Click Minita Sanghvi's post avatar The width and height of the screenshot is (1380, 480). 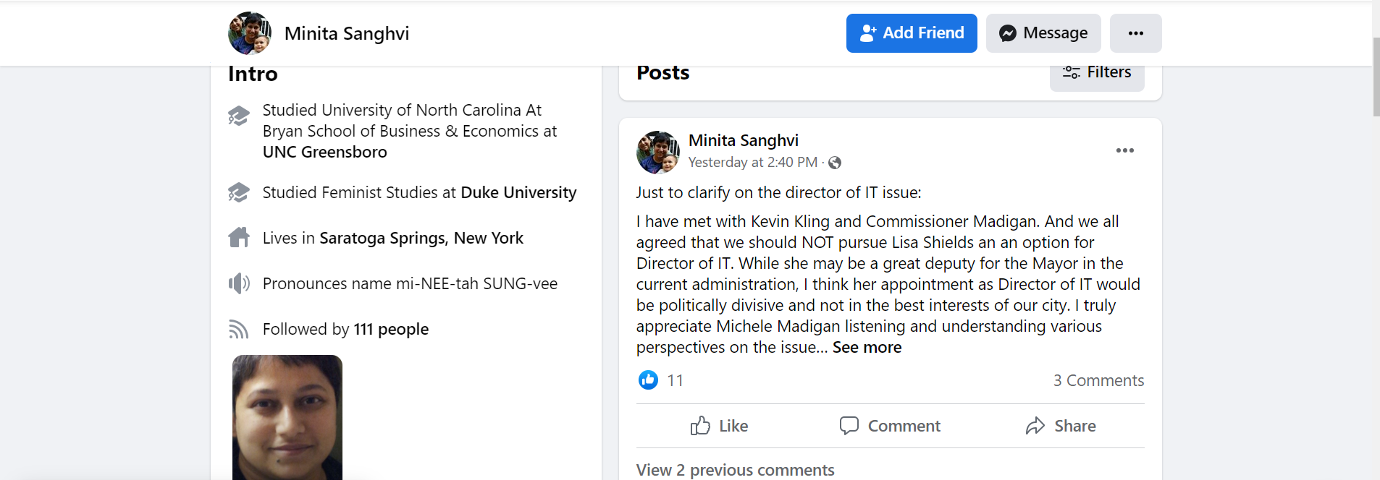pyautogui.click(x=657, y=153)
